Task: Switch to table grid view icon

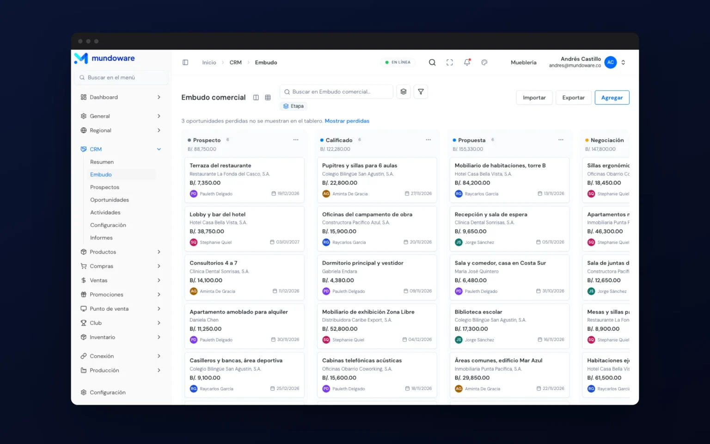Action: 268,98
